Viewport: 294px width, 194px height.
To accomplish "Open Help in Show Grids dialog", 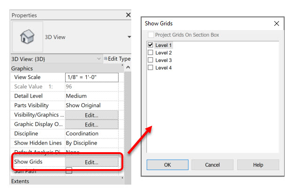I will (258, 165).
